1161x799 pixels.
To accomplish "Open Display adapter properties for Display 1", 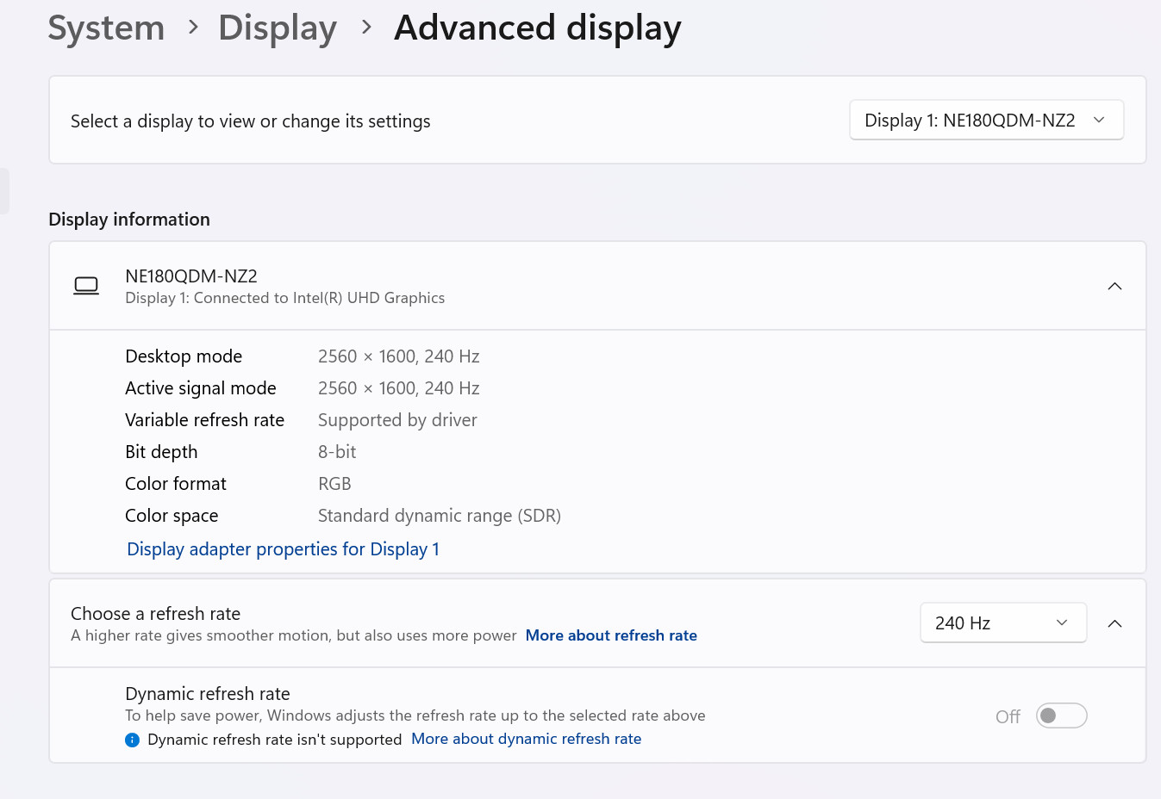I will [283, 549].
